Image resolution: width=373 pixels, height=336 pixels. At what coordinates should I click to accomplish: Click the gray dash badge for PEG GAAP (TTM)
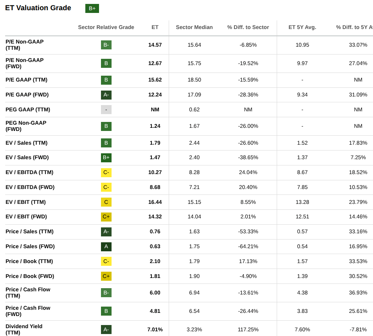click(x=106, y=110)
